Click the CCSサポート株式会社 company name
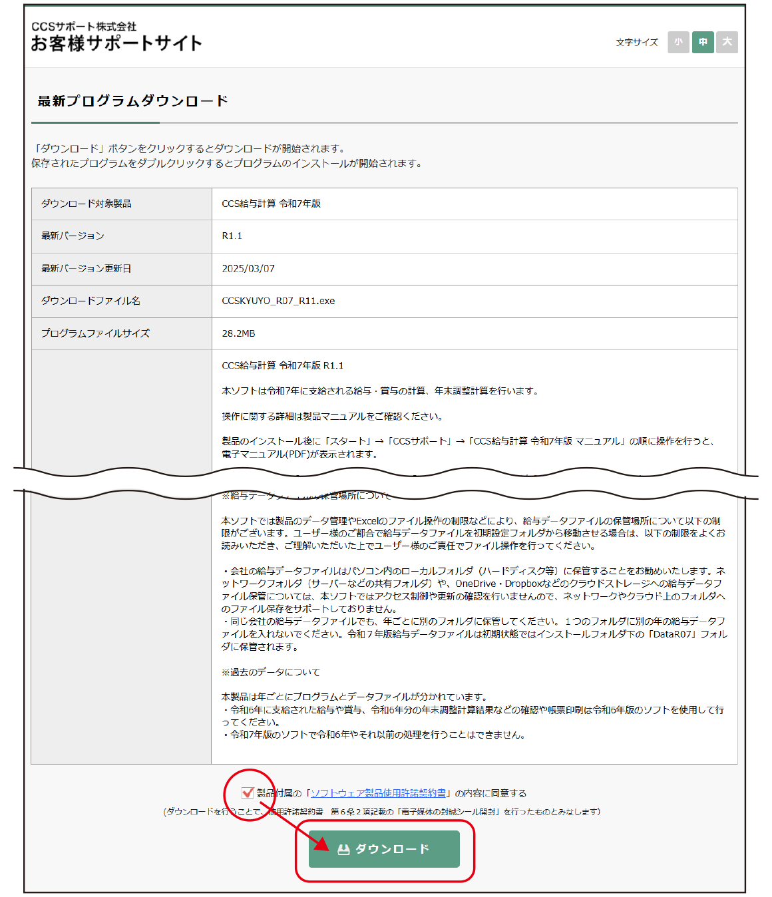This screenshot has height=897, width=772. coord(84,26)
